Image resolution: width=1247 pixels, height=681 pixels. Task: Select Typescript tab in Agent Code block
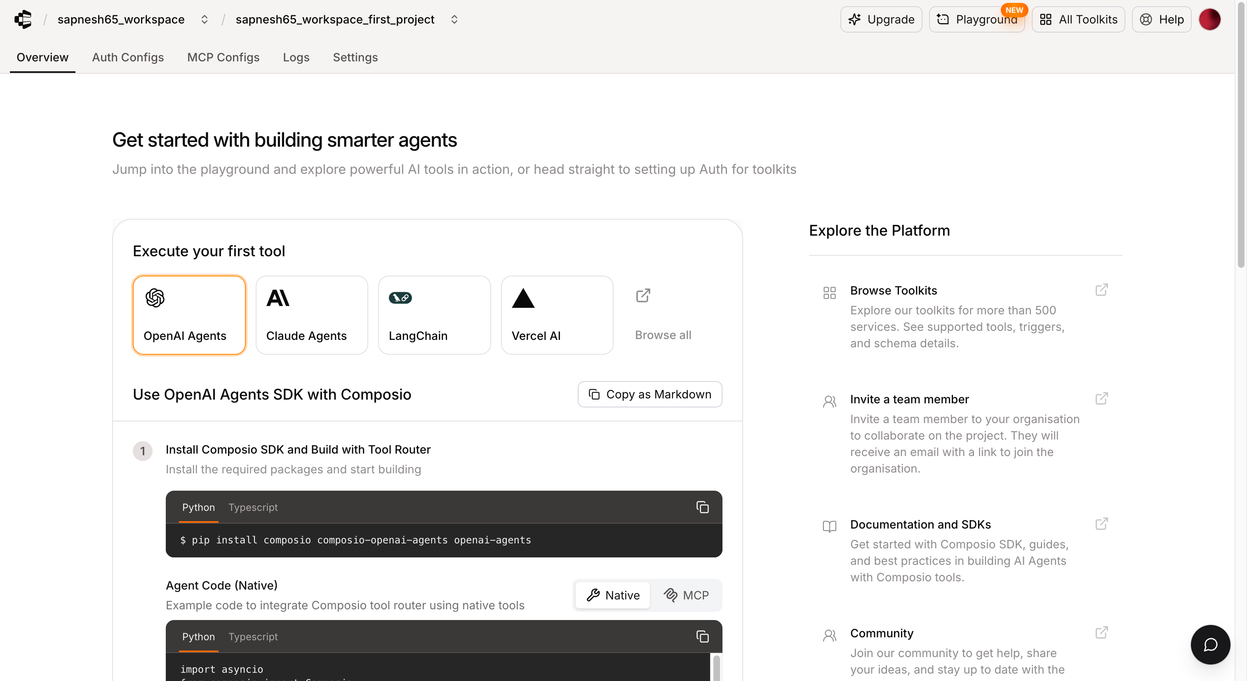(x=253, y=636)
